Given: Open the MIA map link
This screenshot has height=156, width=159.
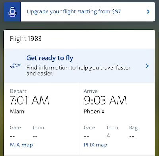Looking at the screenshot, I should pyautogui.click(x=21, y=145).
